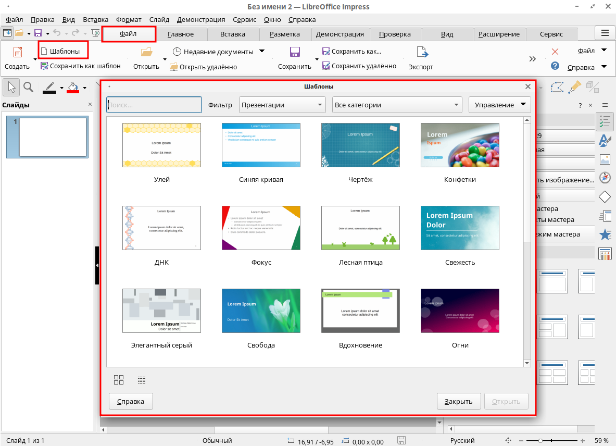Expand the Управление menu button
This screenshot has width=616, height=446.
click(x=499, y=105)
